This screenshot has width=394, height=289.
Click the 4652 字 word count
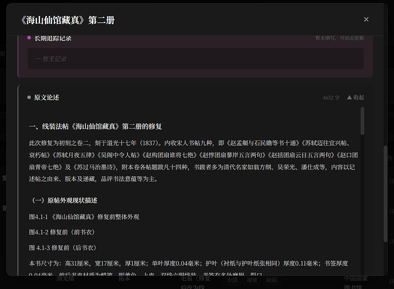(331, 98)
